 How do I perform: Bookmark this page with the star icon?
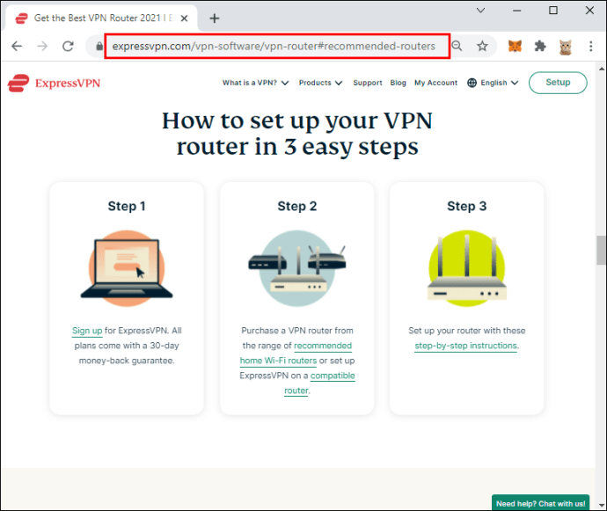[482, 47]
